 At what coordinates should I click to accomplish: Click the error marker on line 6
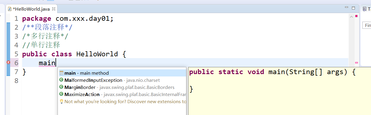click(8, 63)
